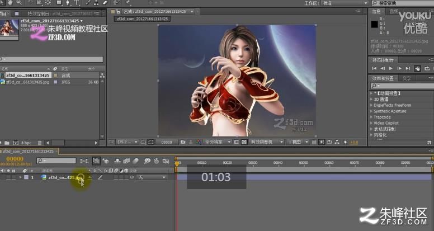The image size is (434, 231).
Task: Click the hide shy layers icon
Action: 117,161
